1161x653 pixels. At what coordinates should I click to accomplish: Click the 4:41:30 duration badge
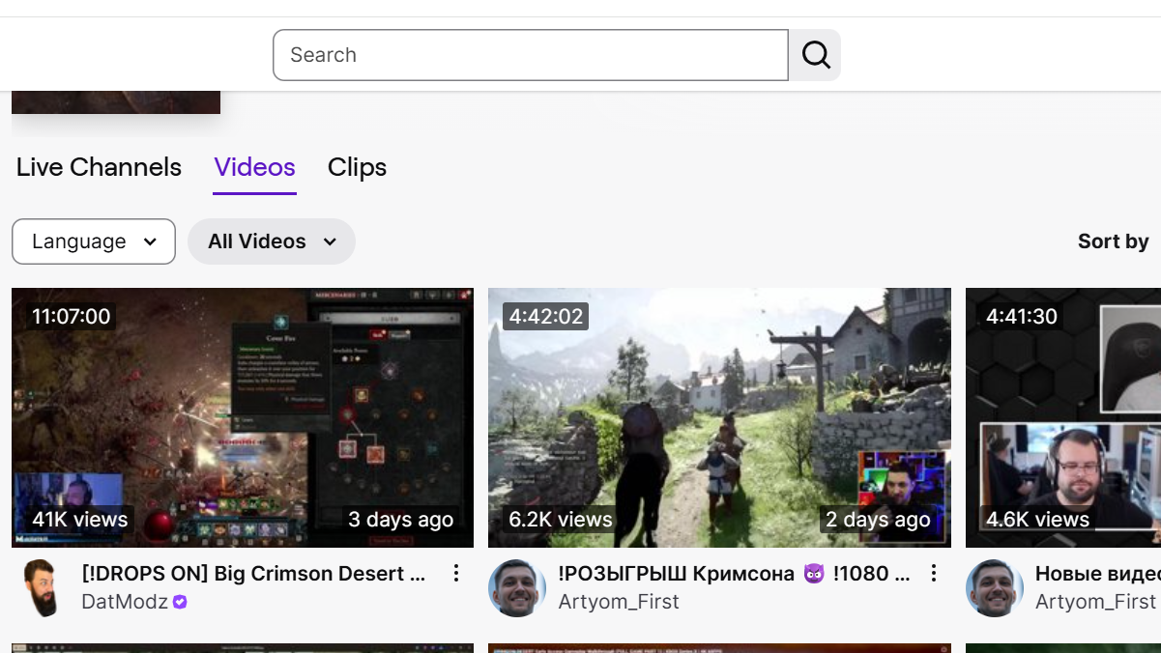coord(1022,316)
